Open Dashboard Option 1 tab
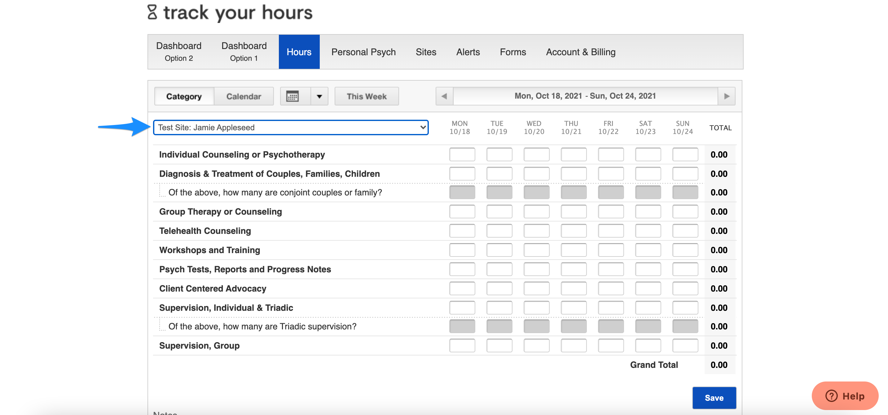Viewport: 888px width, 415px height. tap(244, 52)
